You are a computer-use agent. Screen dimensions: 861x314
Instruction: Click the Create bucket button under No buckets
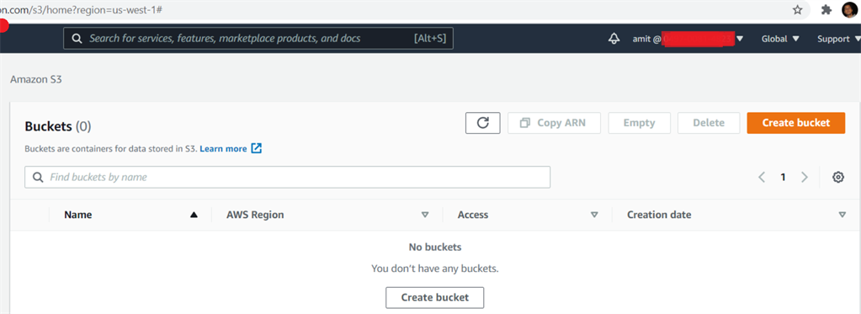coord(435,297)
